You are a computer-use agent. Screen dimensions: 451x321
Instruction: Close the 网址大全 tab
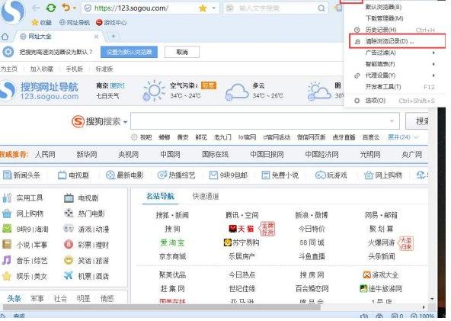tap(96, 37)
